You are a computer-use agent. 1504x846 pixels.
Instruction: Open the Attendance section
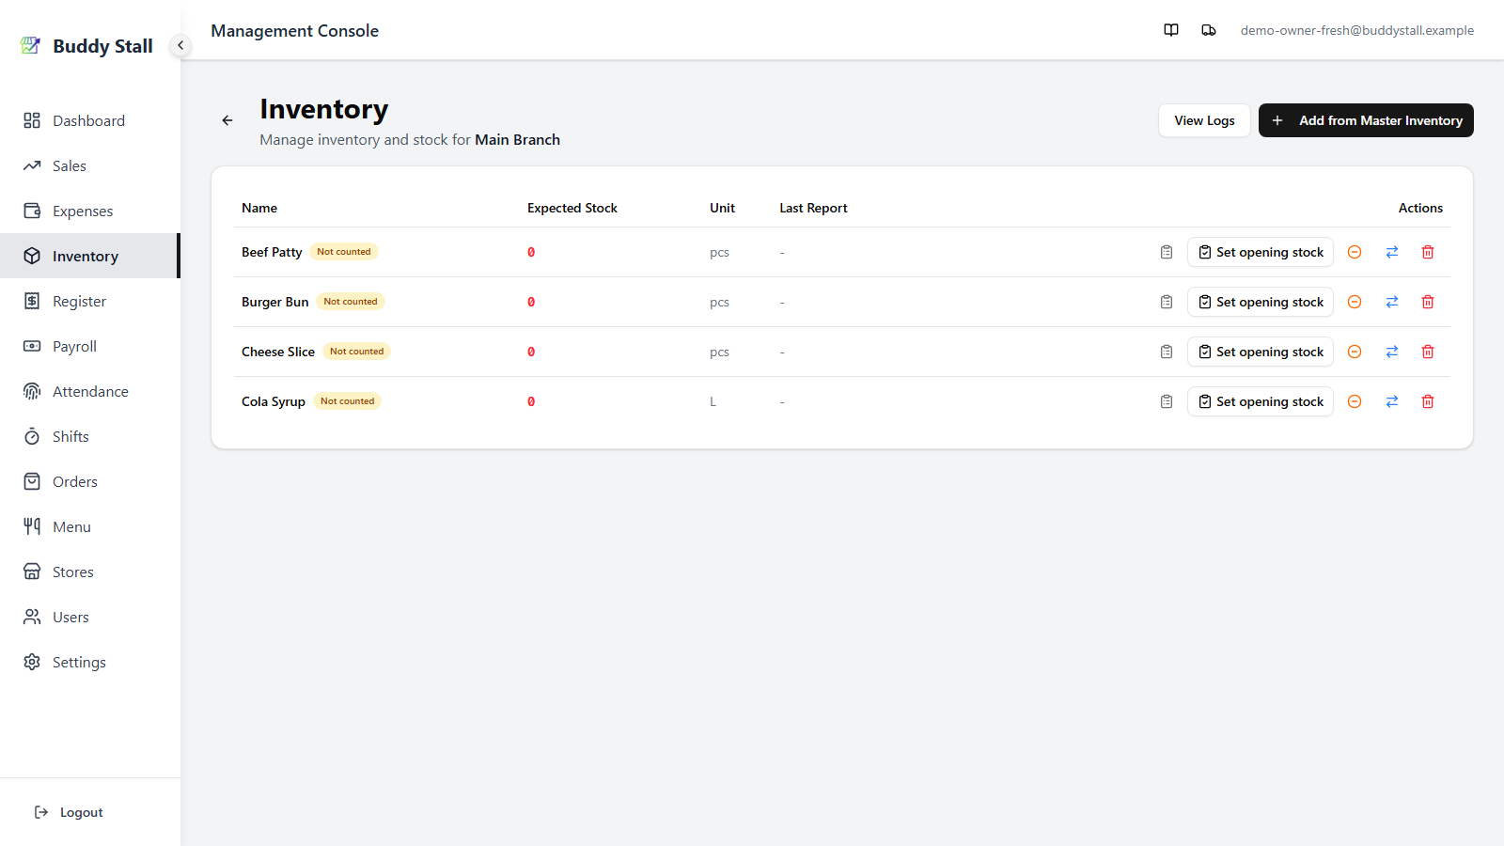click(x=88, y=391)
